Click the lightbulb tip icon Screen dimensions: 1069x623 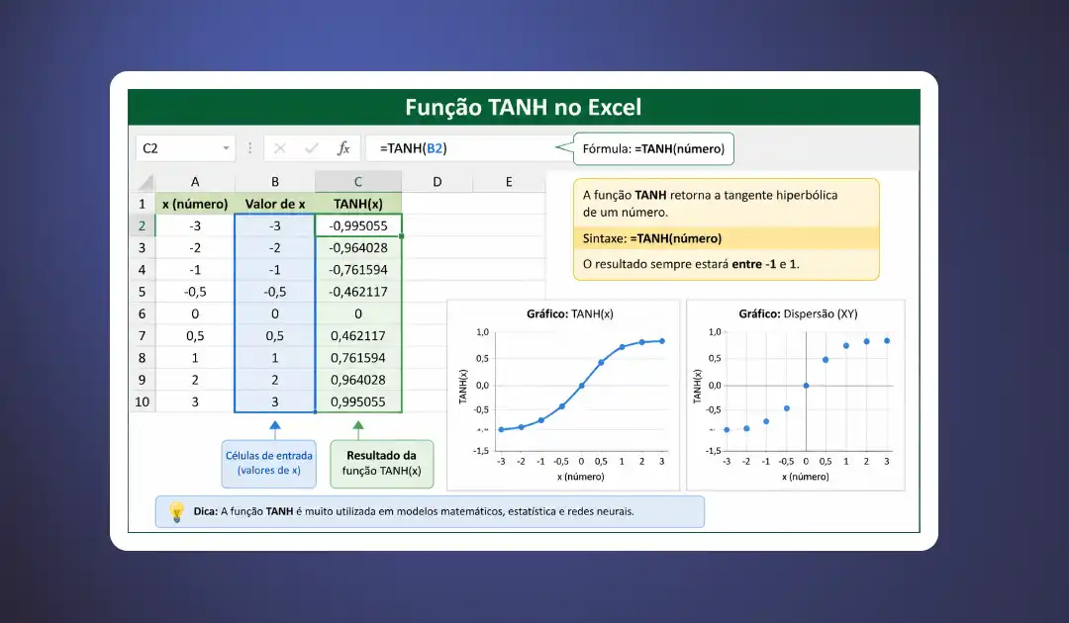click(176, 511)
